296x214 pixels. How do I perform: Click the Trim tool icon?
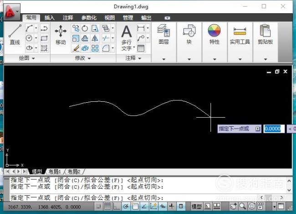coord(106,39)
